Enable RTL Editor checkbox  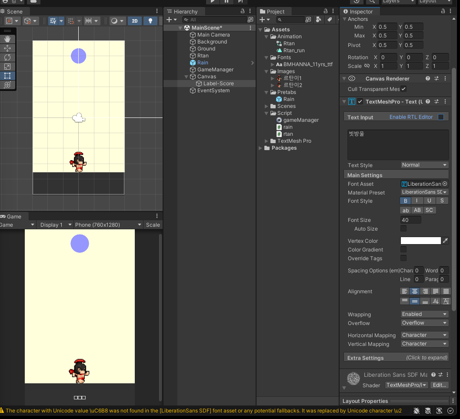[x=440, y=117]
